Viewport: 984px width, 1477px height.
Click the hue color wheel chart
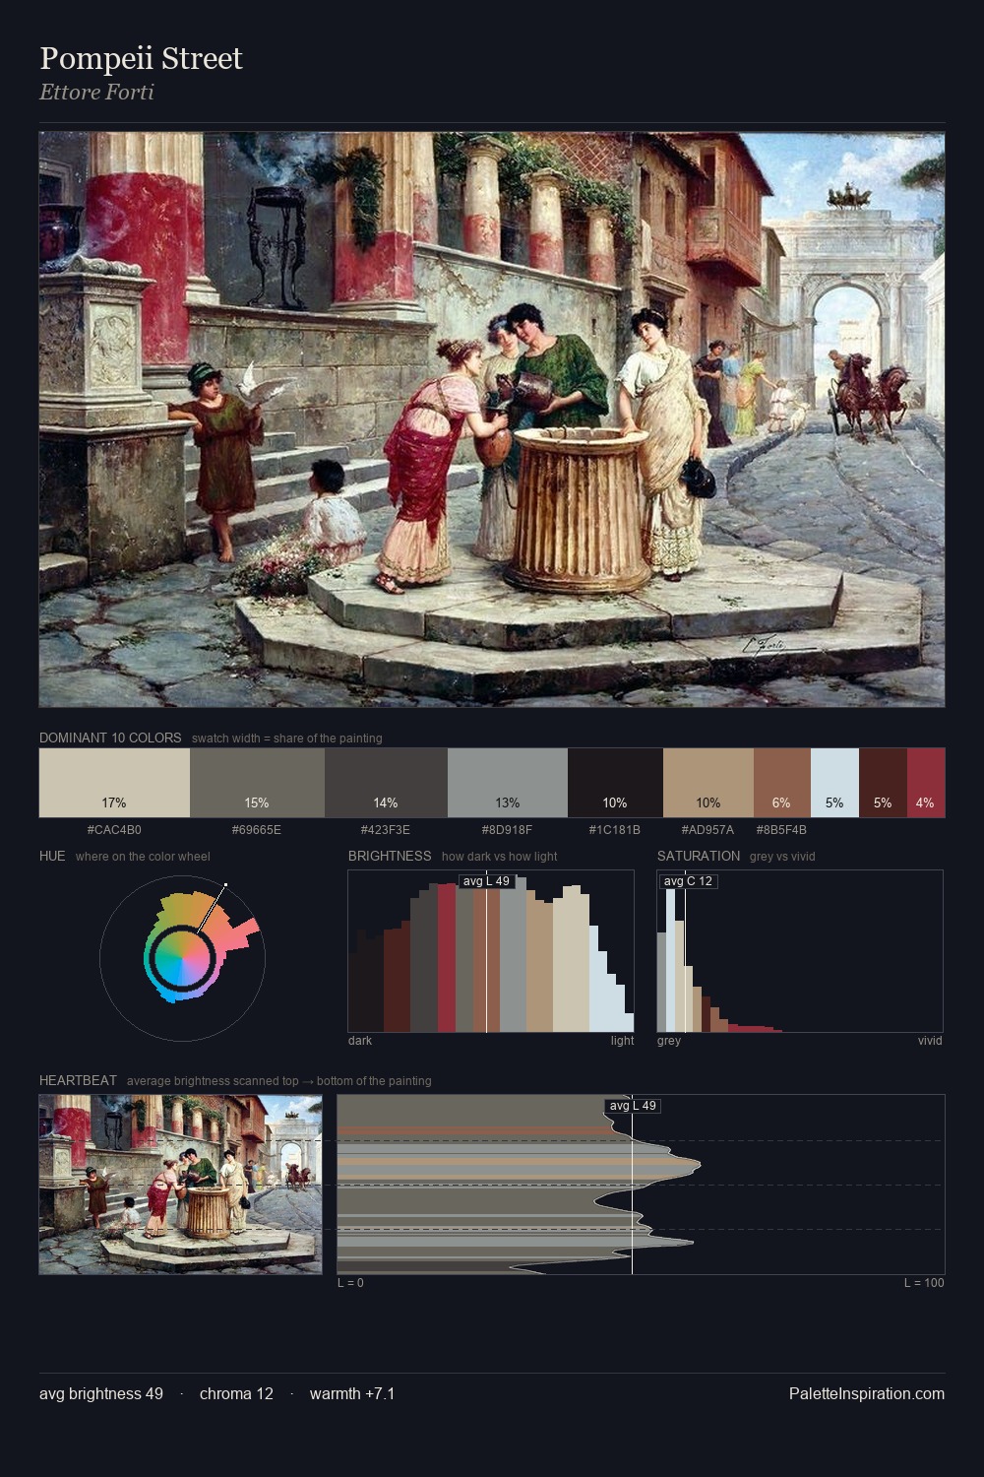coord(182,957)
